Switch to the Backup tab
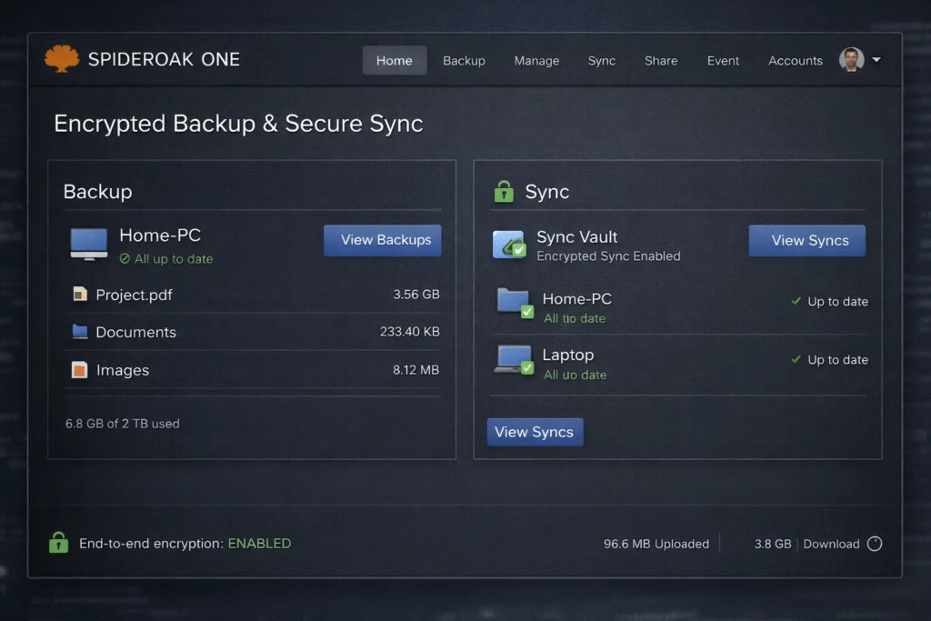 tap(464, 60)
